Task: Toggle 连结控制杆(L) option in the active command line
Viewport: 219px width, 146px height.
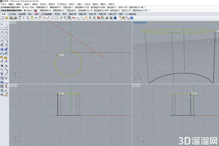Action: coord(85,10)
